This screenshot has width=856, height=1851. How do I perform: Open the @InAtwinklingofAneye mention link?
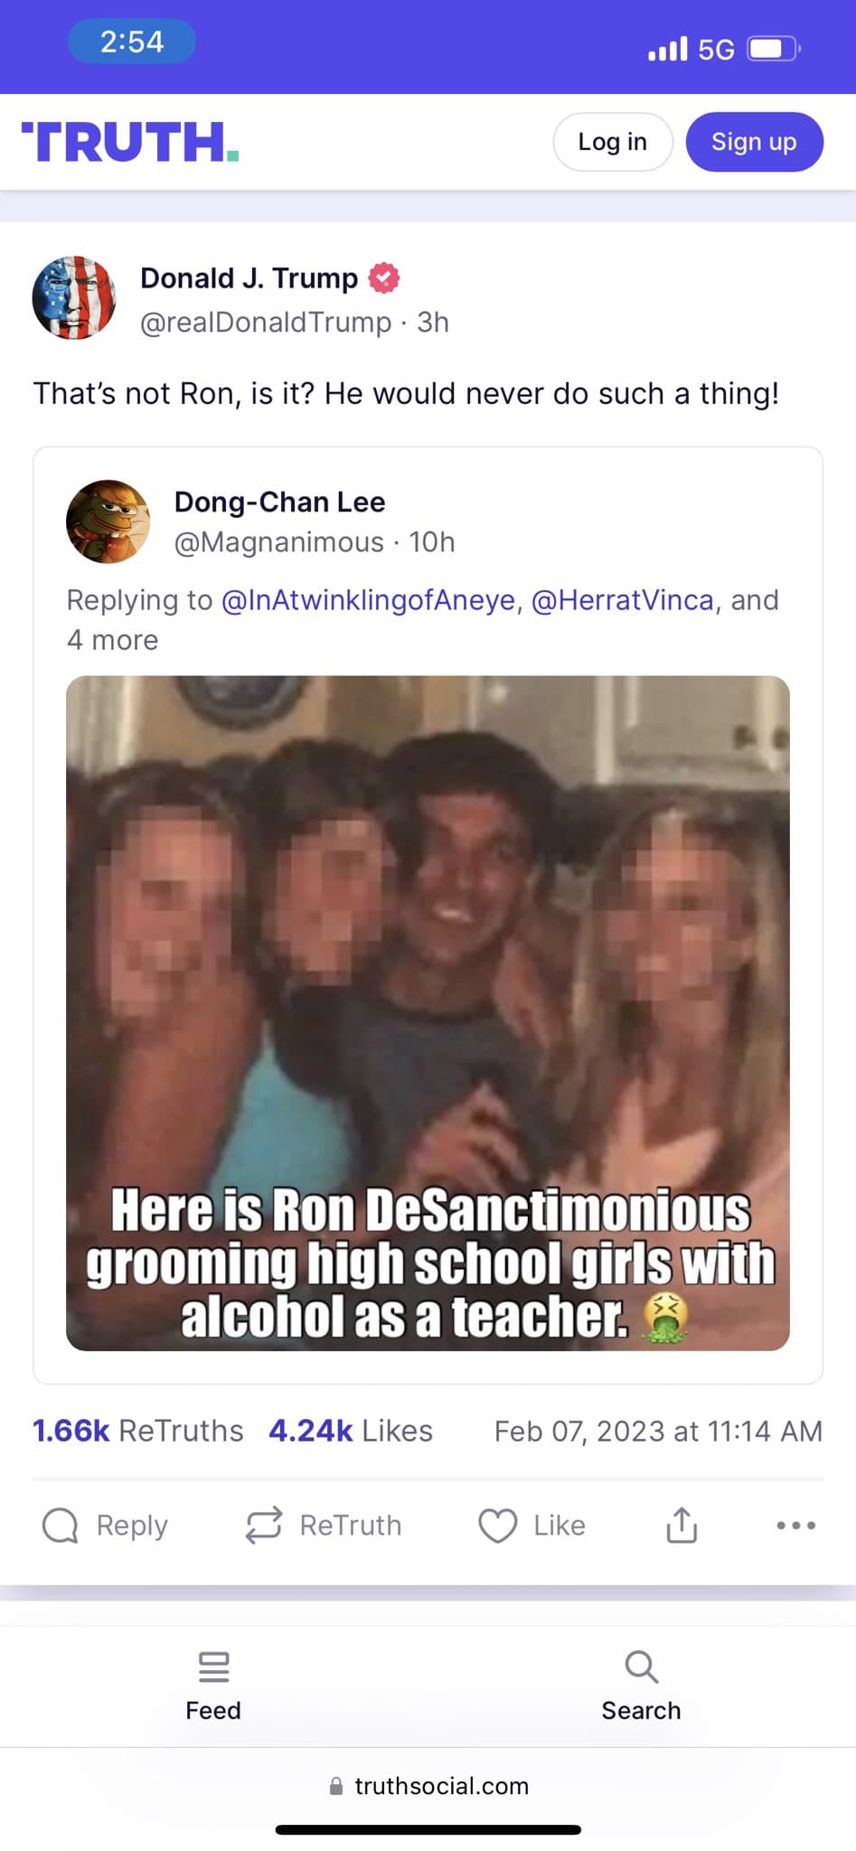coord(368,600)
